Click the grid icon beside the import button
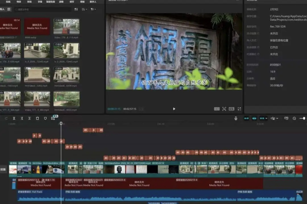This screenshot has width=307, height=204. [9, 9]
